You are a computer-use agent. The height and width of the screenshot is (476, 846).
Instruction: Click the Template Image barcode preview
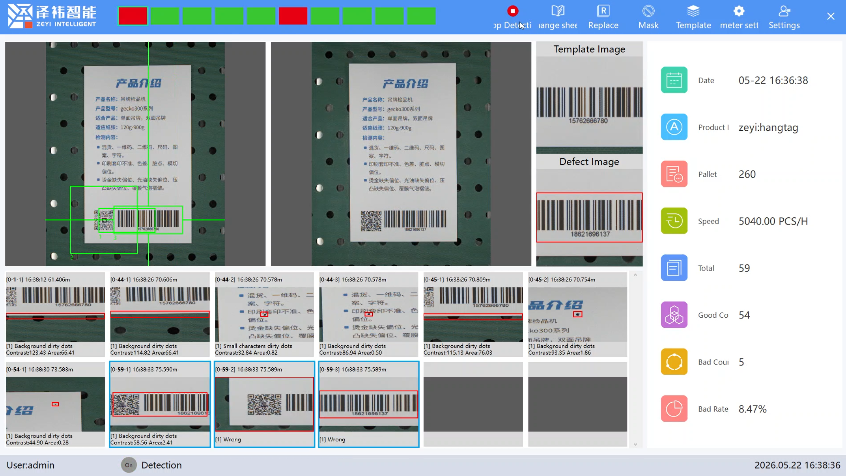pyautogui.click(x=589, y=105)
